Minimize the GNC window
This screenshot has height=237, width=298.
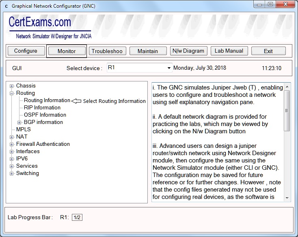(259, 4)
